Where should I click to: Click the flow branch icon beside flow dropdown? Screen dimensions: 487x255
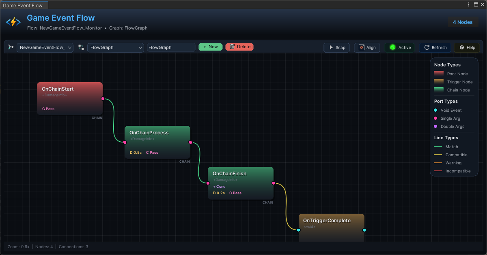[x=11, y=47]
